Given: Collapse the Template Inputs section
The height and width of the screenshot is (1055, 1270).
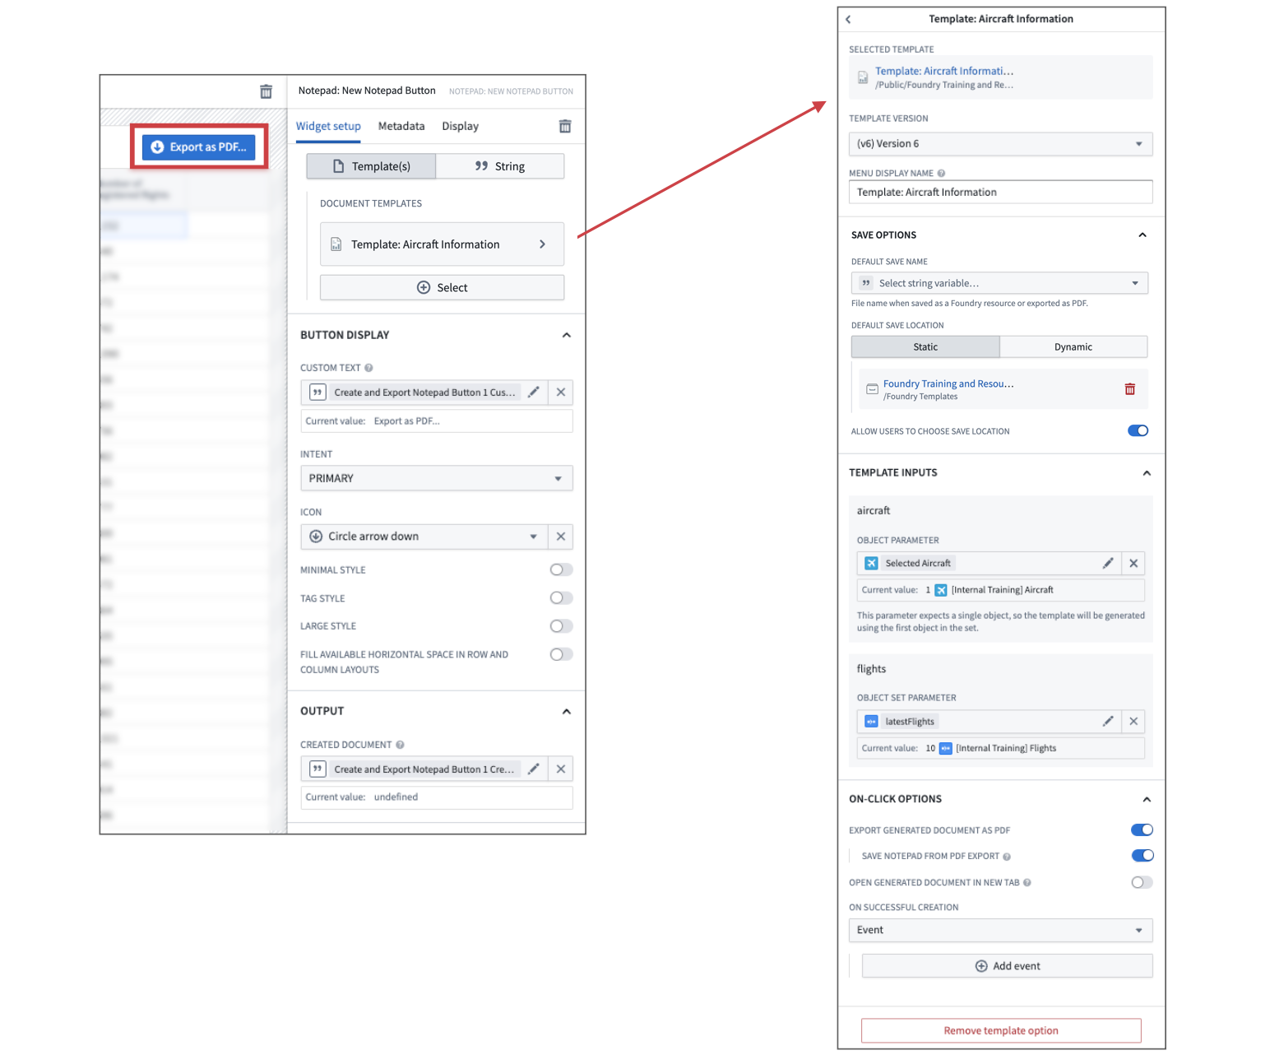Looking at the screenshot, I should pos(1147,472).
